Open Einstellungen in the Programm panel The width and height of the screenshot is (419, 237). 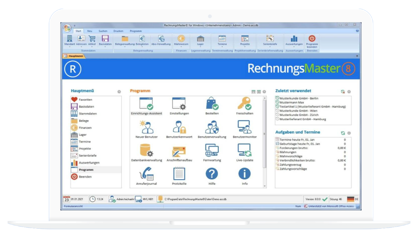pyautogui.click(x=179, y=106)
